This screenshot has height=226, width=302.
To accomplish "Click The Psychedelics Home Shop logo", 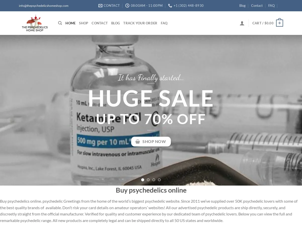I will 35,23.
